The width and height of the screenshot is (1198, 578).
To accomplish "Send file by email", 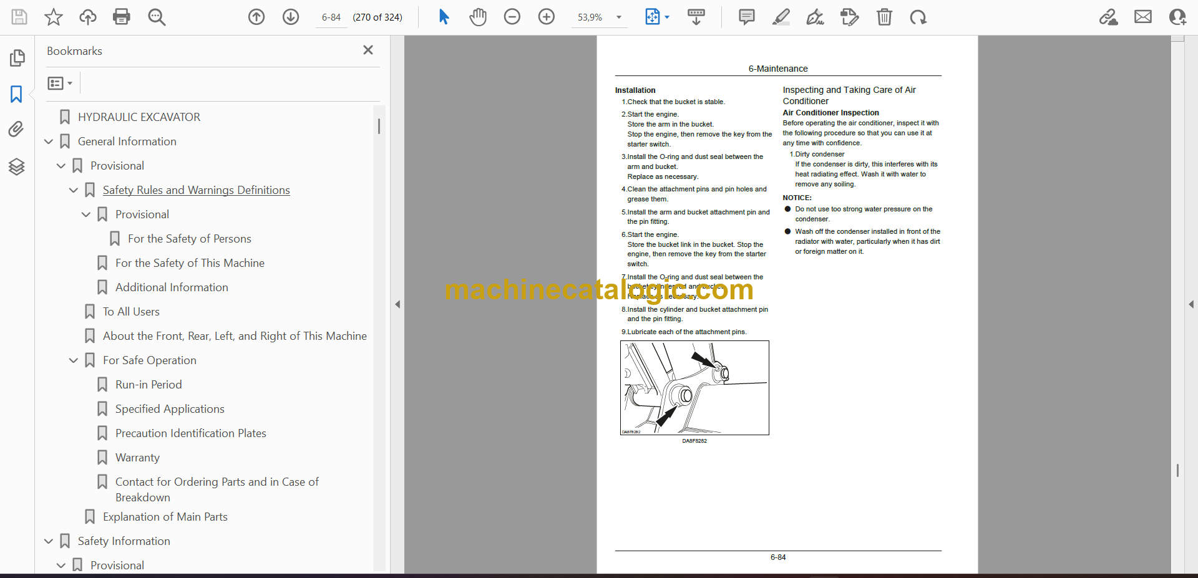I will 1143,17.
